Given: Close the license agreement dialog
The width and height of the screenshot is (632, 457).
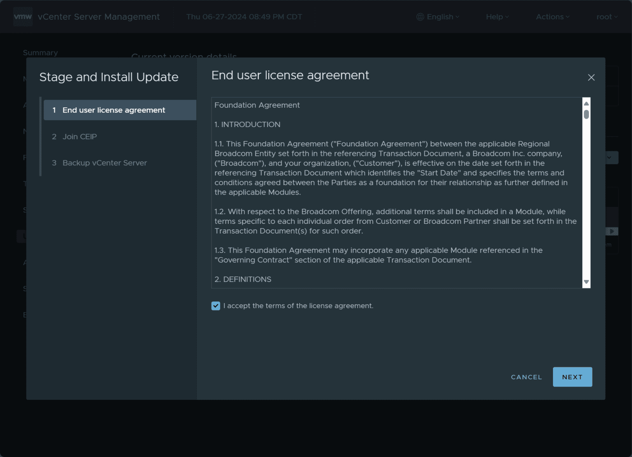Looking at the screenshot, I should [x=591, y=77].
